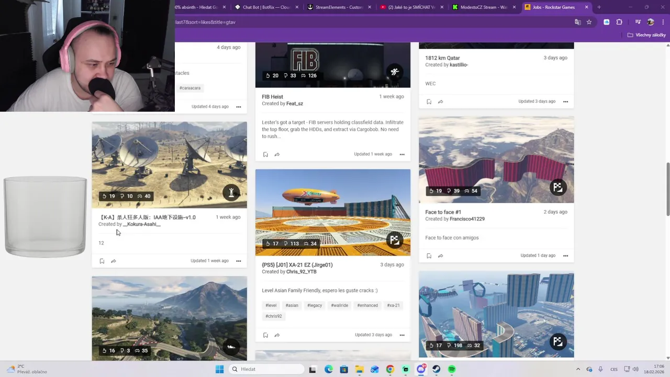
Task: Launch Spotify from the taskbar
Action: coord(452,369)
